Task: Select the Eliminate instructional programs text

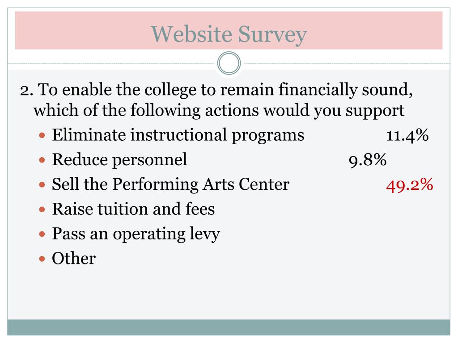Action: point(178,135)
